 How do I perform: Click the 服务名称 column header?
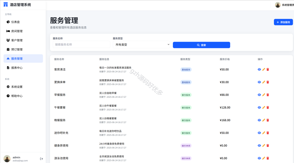[59, 59]
